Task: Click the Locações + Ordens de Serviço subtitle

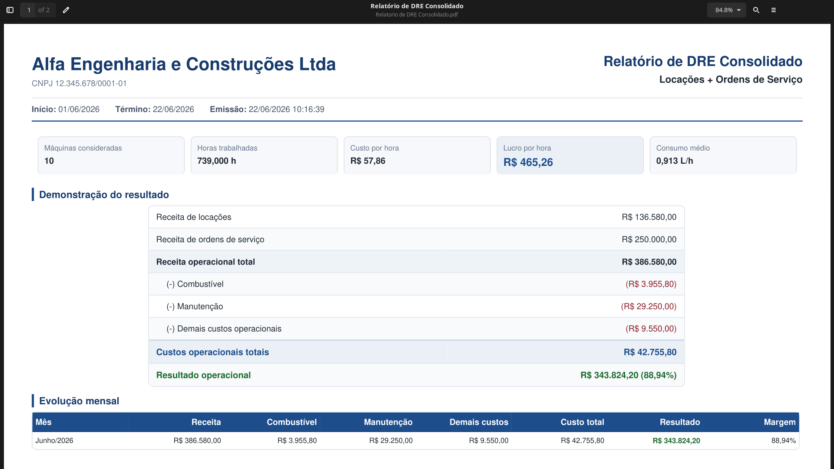Action: coord(731,79)
